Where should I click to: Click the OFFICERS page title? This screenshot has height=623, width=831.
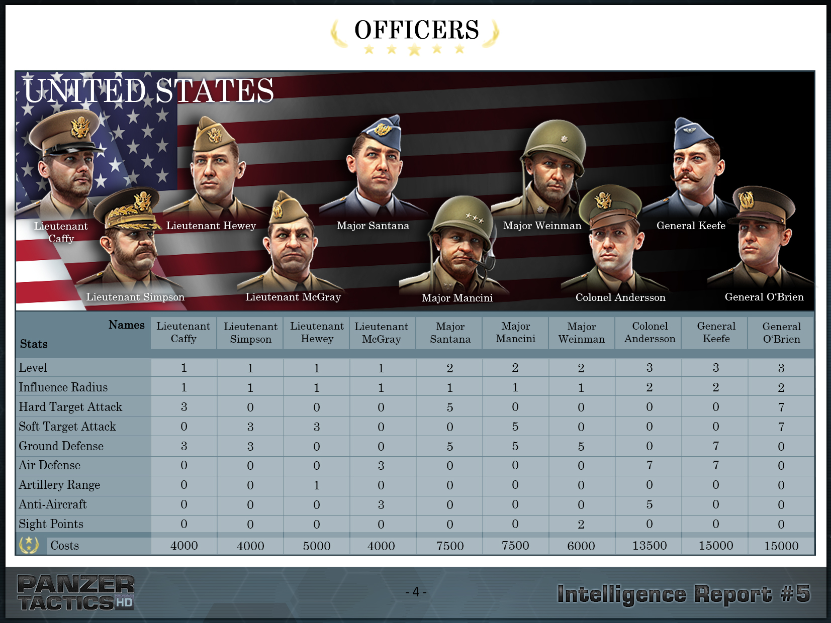click(x=416, y=30)
